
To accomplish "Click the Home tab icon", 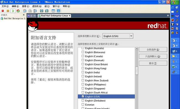I will click(29, 16).
